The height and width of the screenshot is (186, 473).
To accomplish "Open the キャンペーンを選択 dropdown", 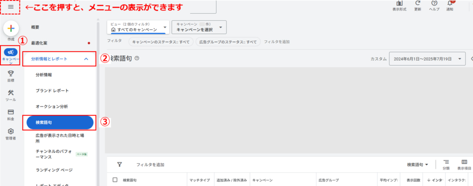I will 199,27.
